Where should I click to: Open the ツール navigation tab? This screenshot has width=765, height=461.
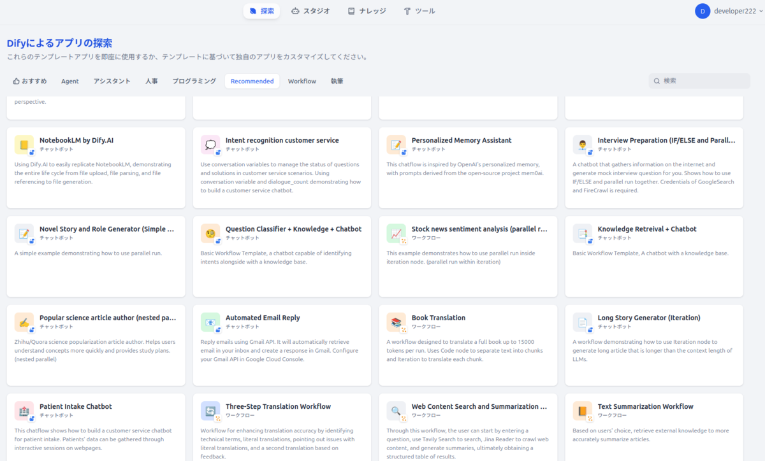419,11
